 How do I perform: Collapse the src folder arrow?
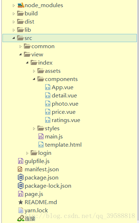coord(14,38)
